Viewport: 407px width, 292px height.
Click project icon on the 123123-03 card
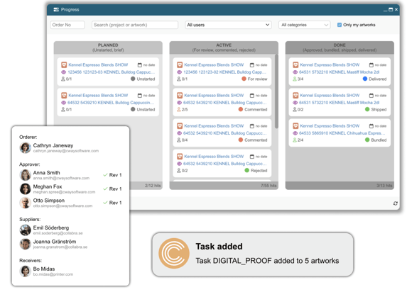[64, 64]
